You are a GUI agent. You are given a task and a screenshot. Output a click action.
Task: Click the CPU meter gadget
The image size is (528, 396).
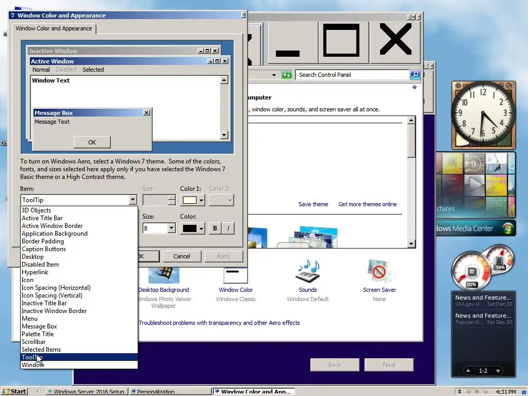471,271
